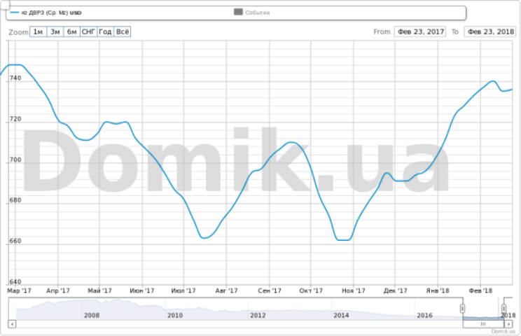Image resolution: width=521 pixels, height=336 pixels.
Task: Click the navigator right scroll arrow
Action: pos(508,323)
